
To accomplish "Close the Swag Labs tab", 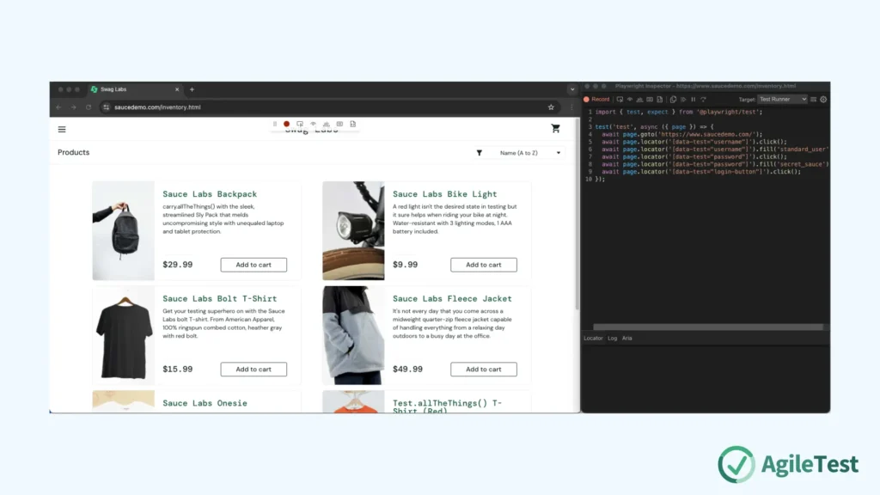I will coord(177,89).
